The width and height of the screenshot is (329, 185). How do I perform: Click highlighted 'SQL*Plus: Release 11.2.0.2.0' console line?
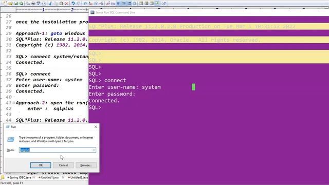click(x=192, y=26)
